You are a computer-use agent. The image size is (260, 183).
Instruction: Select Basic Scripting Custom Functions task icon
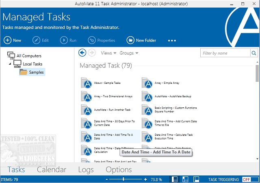[x=147, y=110]
